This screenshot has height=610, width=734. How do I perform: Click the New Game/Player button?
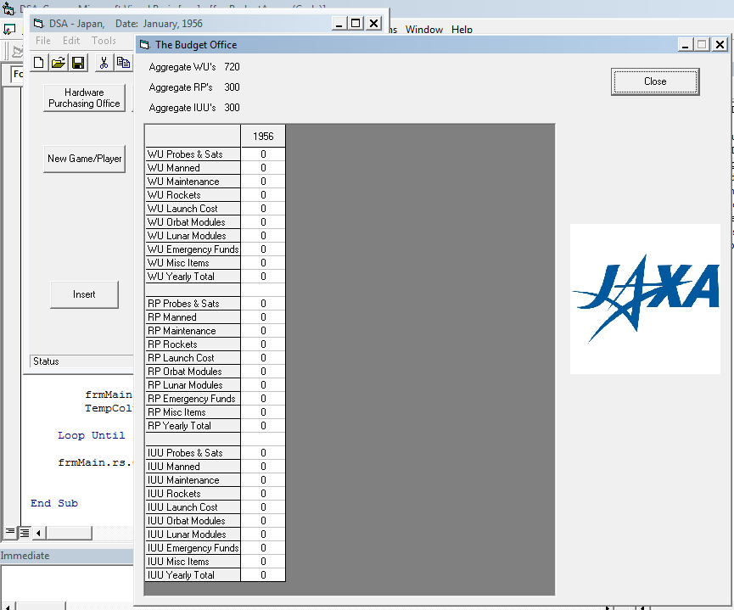pos(84,159)
